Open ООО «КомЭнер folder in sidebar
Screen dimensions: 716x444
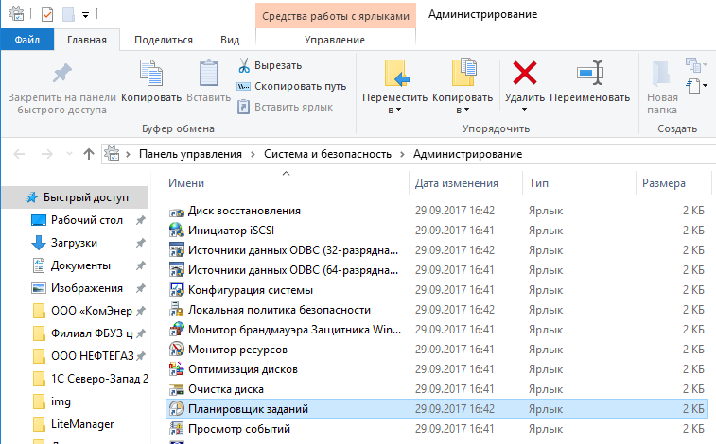pos(92,311)
